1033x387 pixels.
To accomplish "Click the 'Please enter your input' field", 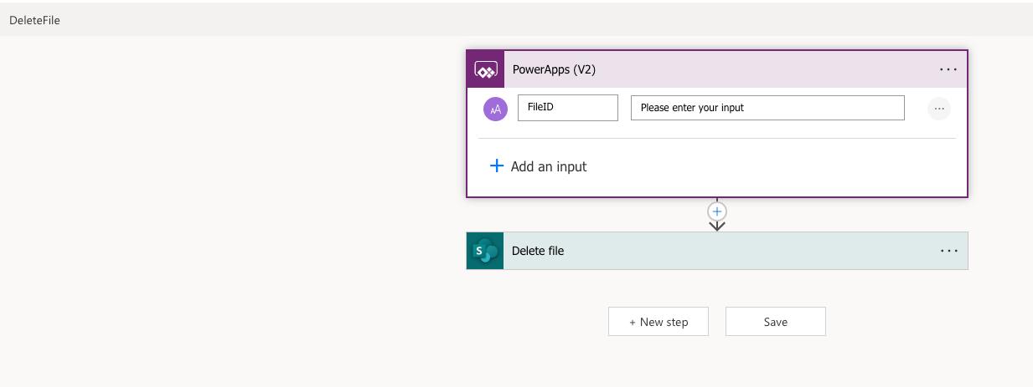I will tap(767, 108).
